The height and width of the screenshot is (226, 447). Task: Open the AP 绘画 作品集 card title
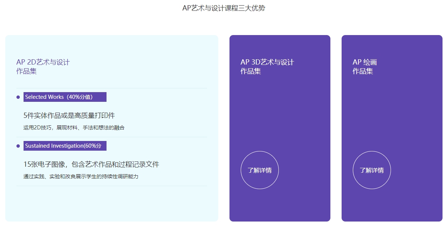coord(365,66)
